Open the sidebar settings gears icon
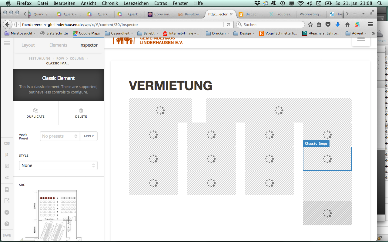 click(7, 178)
